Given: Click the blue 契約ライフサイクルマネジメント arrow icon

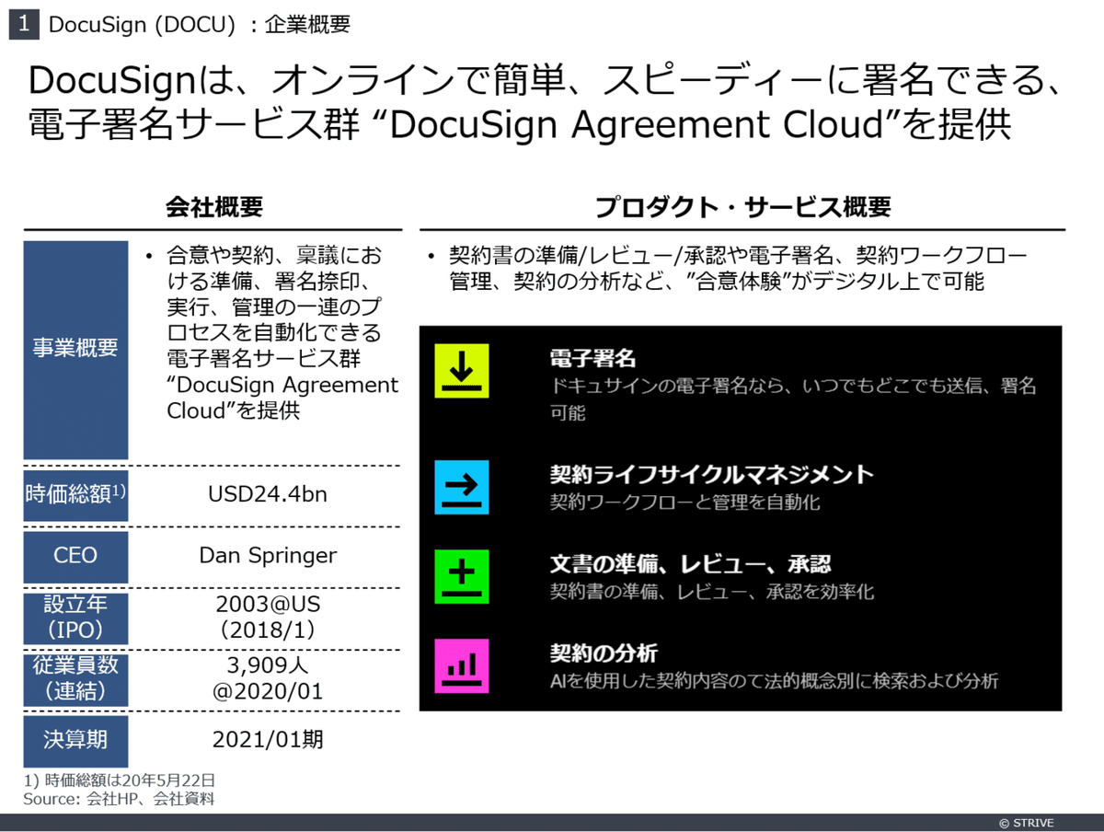Looking at the screenshot, I should (461, 488).
